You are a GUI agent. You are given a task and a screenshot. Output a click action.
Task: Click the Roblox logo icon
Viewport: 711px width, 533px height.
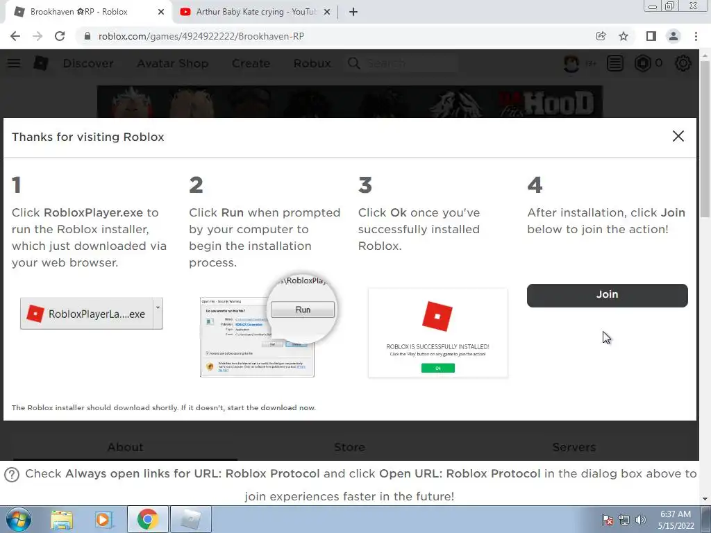click(x=41, y=63)
